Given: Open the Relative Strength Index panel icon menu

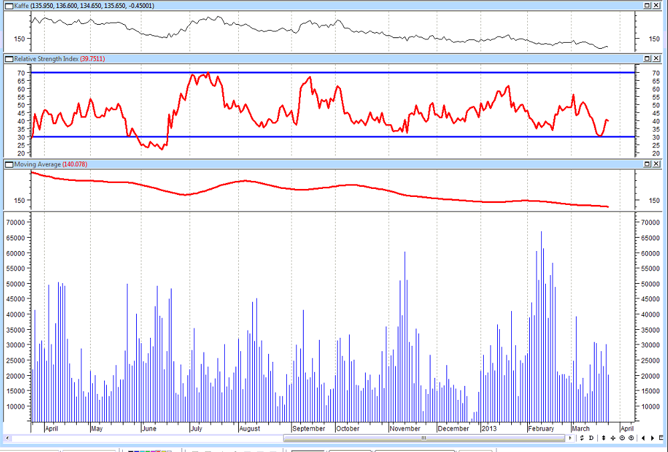Looking at the screenshot, I should pos(9,59).
